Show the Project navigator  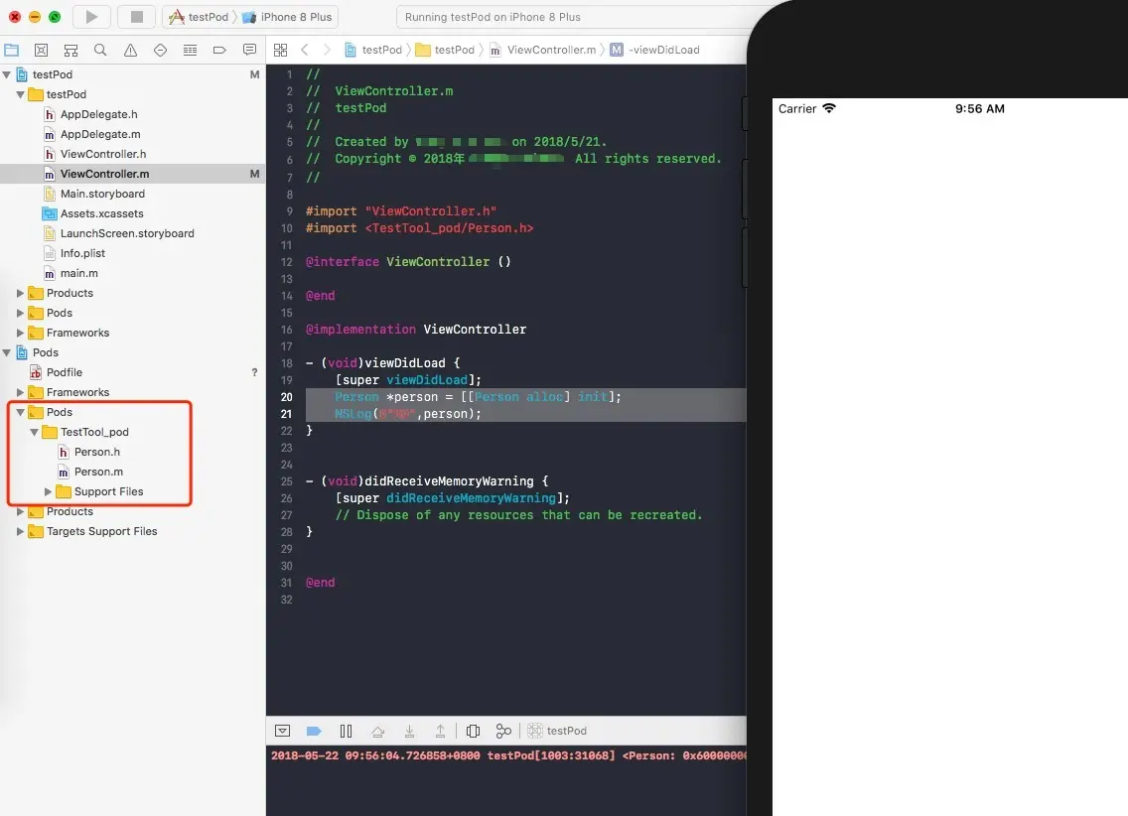(x=12, y=50)
